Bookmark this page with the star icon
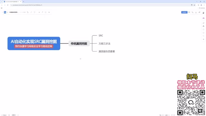Viewport: 206px width, 116px height. (x=194, y=5)
